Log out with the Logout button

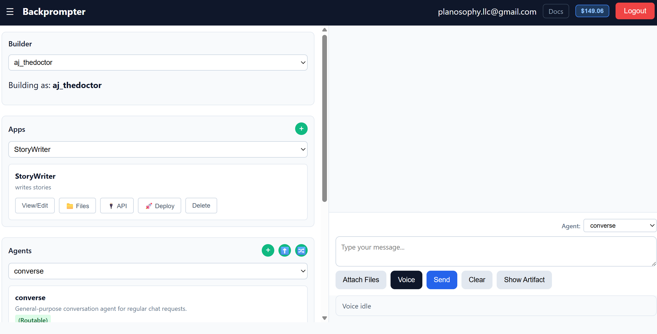[x=635, y=11]
